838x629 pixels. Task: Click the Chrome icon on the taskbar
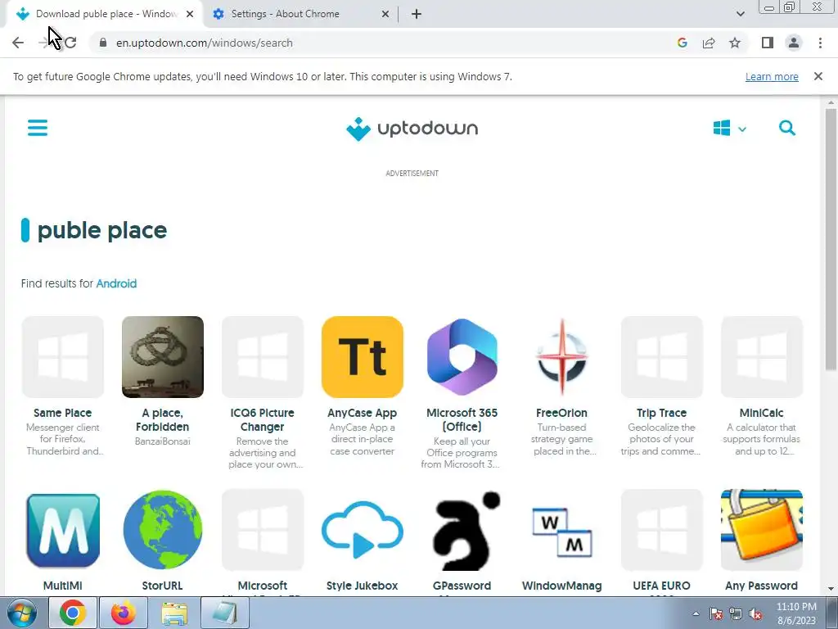73,613
